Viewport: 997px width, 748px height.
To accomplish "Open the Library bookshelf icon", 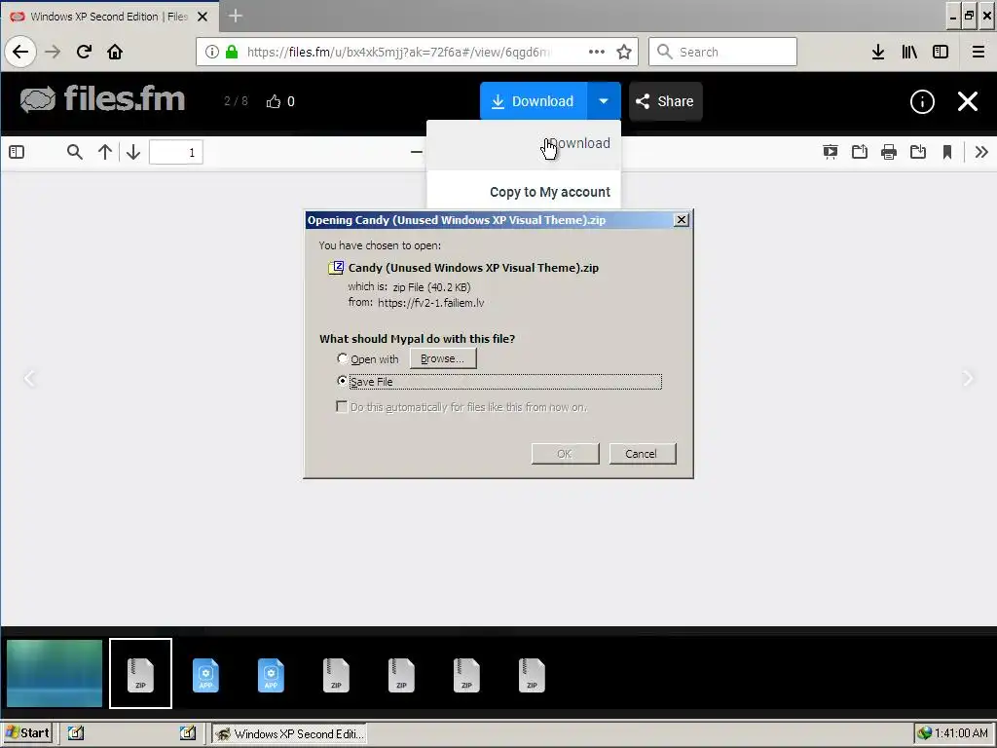I will (909, 52).
